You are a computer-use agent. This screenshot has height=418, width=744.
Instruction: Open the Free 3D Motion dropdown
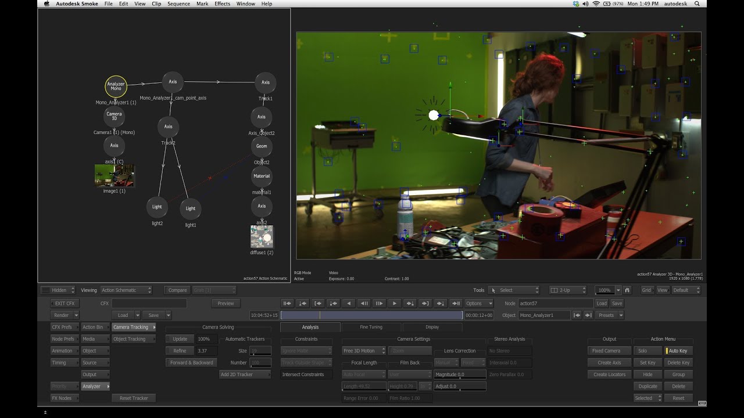pyautogui.click(x=363, y=351)
